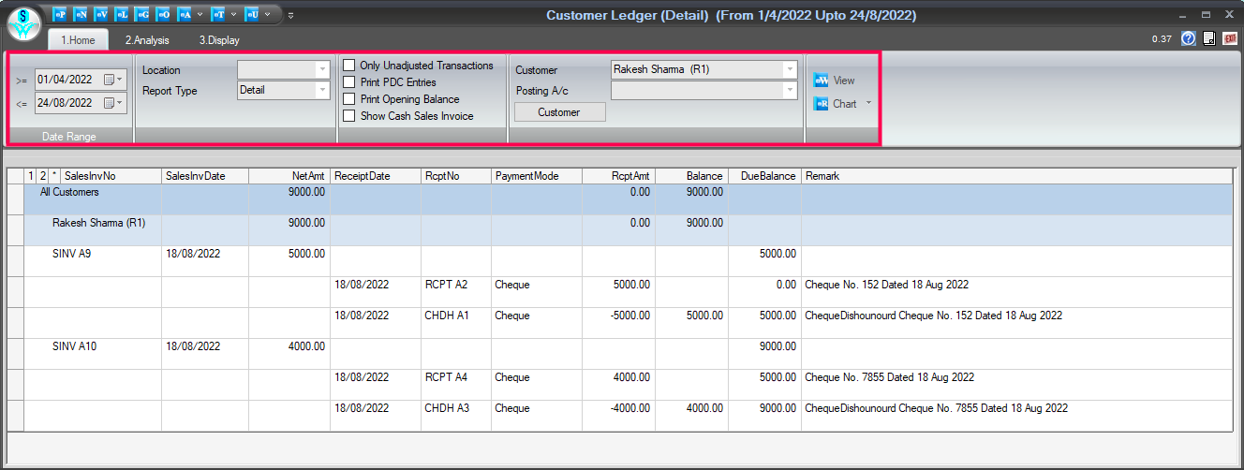Click the A quick access icon
Viewport: 1244px width, 470px height.
click(x=184, y=15)
